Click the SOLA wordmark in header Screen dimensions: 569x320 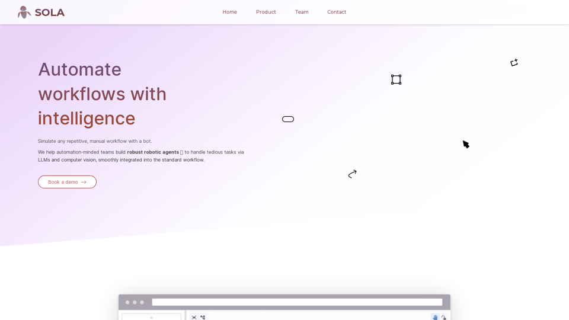(50, 12)
